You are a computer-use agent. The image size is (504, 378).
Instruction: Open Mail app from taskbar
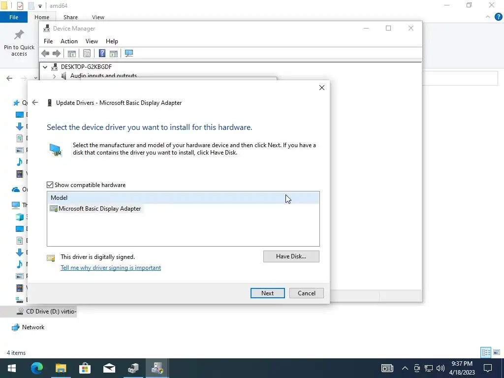(x=109, y=368)
